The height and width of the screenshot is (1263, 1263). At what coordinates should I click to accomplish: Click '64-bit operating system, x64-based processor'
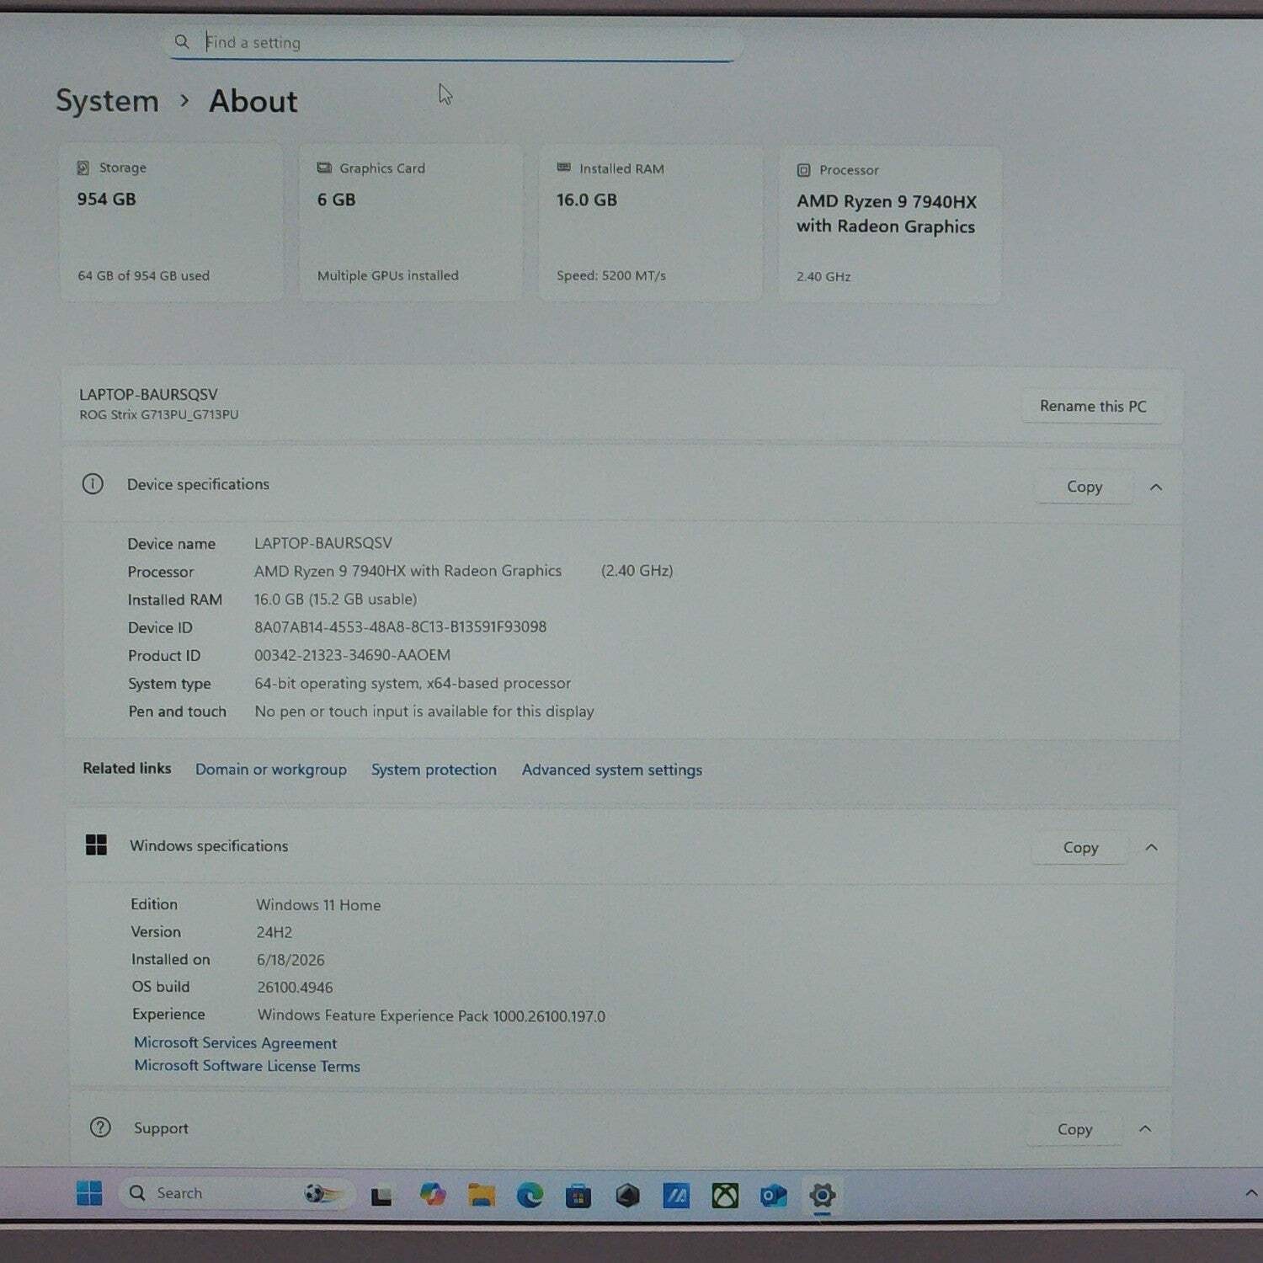click(x=413, y=683)
